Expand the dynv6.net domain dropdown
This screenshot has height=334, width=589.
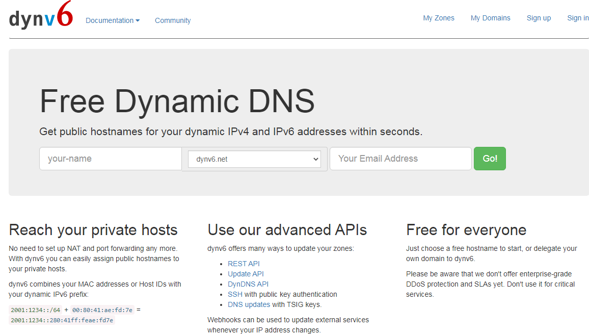[254, 159]
